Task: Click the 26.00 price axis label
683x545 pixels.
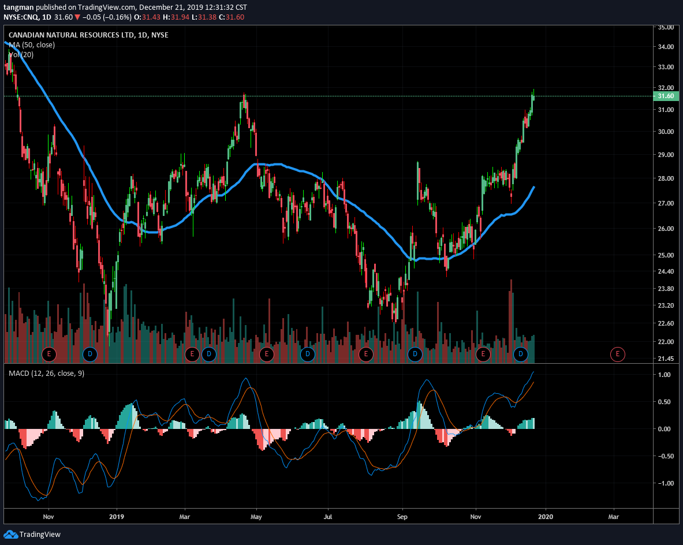Action: [666, 229]
